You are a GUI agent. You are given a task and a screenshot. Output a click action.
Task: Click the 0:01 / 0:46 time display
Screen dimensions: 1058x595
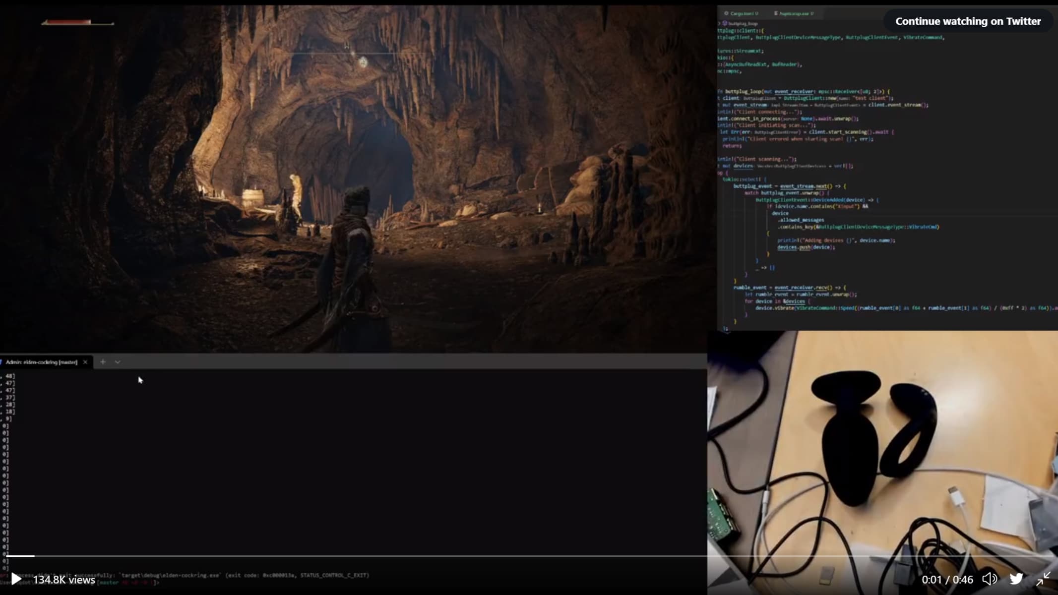[947, 580]
